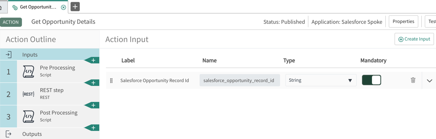Click step number 1
The height and width of the screenshot is (139, 436).
pyautogui.click(x=8, y=72)
